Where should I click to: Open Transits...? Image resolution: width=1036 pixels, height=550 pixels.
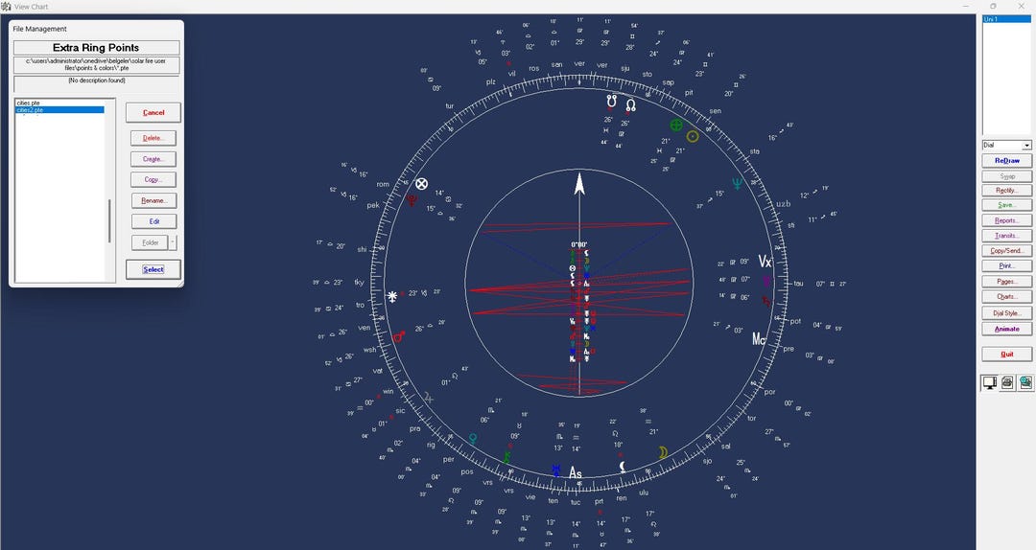[1007, 236]
